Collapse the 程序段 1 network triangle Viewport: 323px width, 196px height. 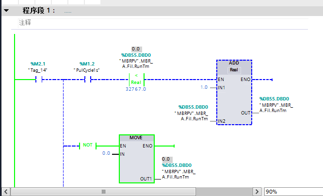(x=6, y=10)
